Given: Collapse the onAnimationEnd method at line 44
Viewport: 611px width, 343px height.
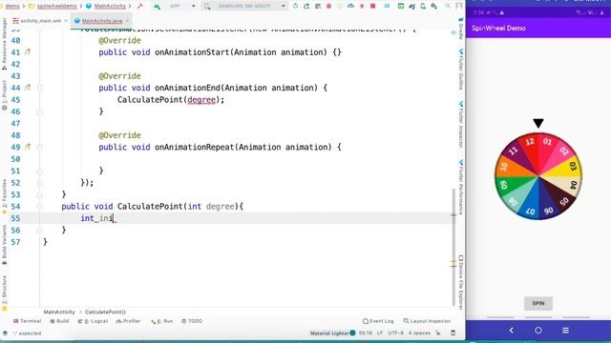Looking at the screenshot, I should tap(39, 88).
